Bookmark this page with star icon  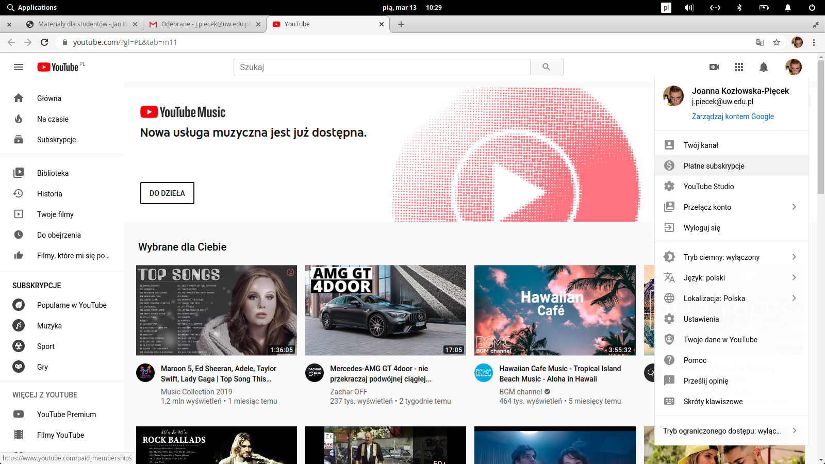tap(777, 42)
